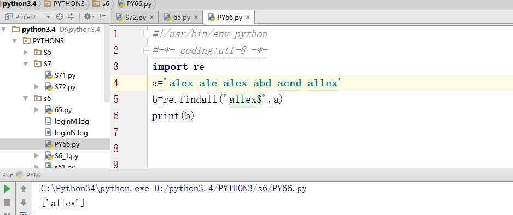Click the project tree vertical scrollbar
The height and width of the screenshot is (215, 513).
coord(108,62)
